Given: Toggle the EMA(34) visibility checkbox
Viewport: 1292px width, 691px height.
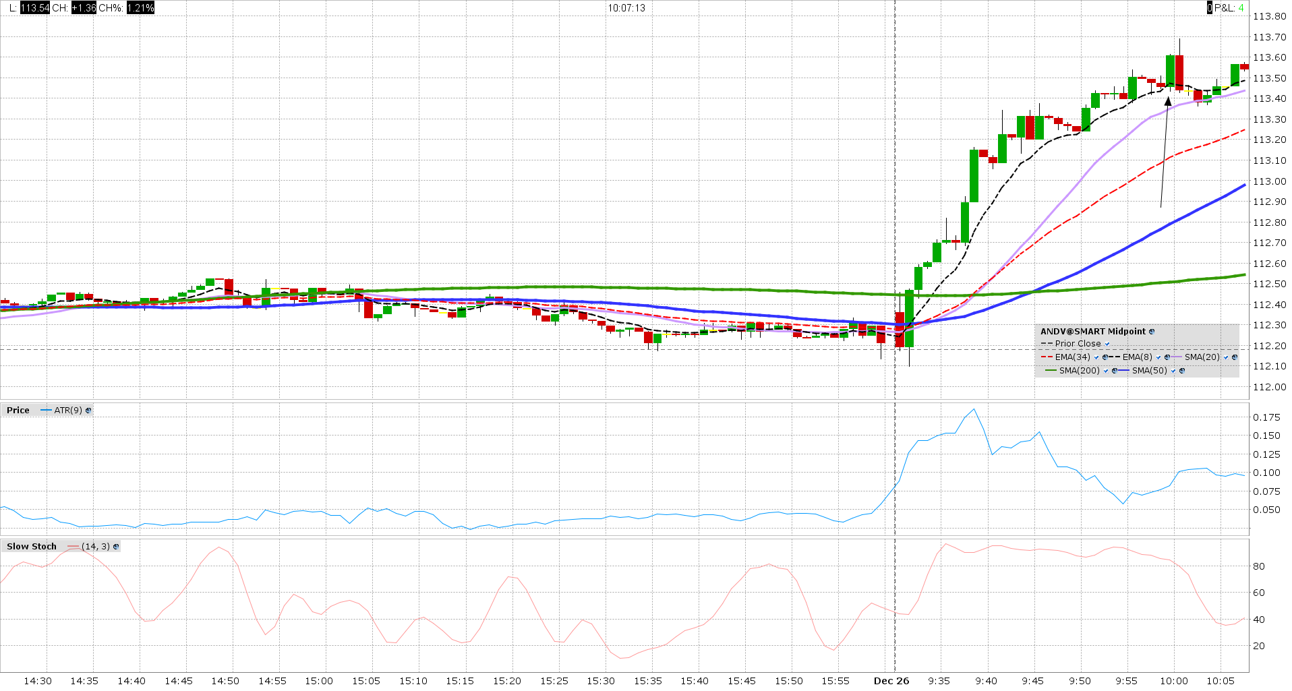Looking at the screenshot, I should point(1096,357).
